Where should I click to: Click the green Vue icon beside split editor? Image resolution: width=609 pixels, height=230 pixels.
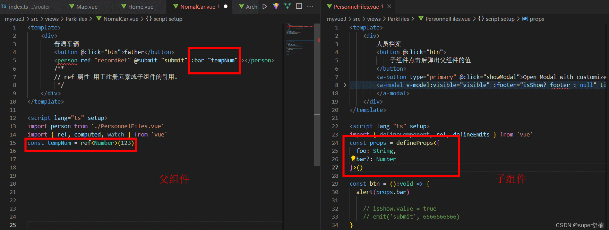(x=288, y=6)
